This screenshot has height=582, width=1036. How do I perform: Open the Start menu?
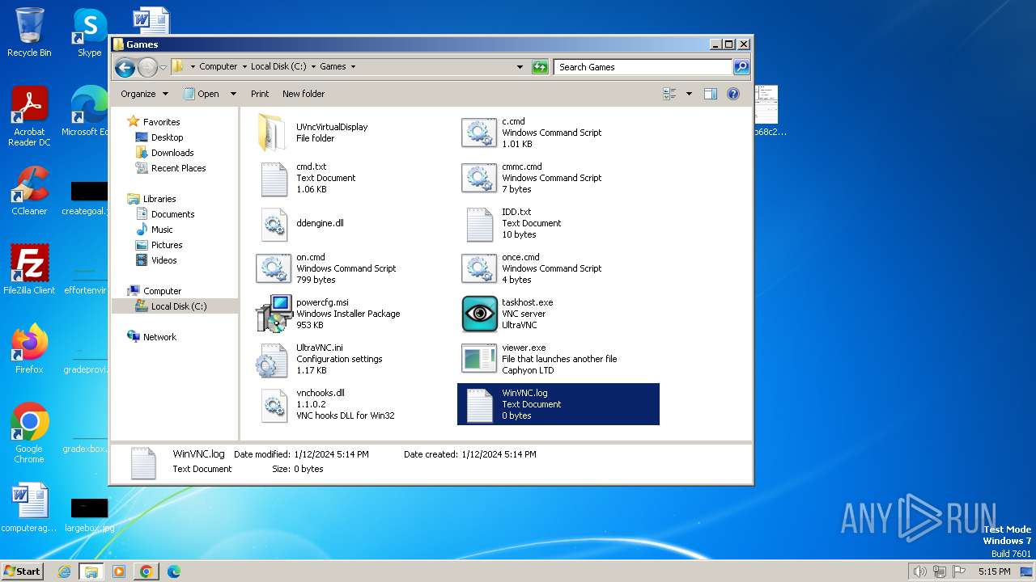tap(22, 571)
